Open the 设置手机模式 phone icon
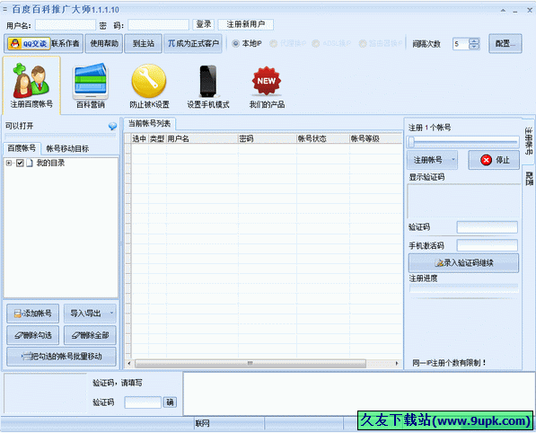 207,85
